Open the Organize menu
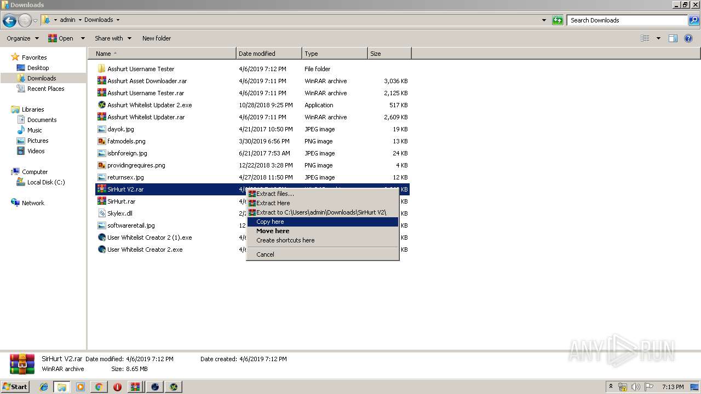The image size is (701, 394). 22,38
